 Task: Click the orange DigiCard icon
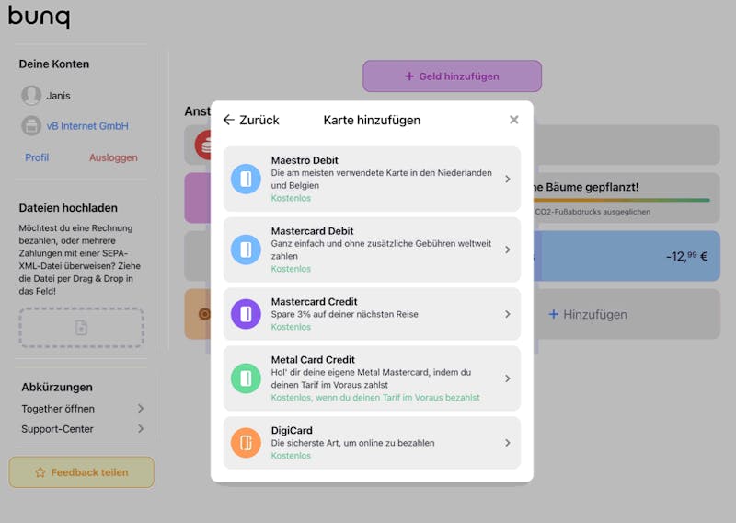(x=246, y=443)
